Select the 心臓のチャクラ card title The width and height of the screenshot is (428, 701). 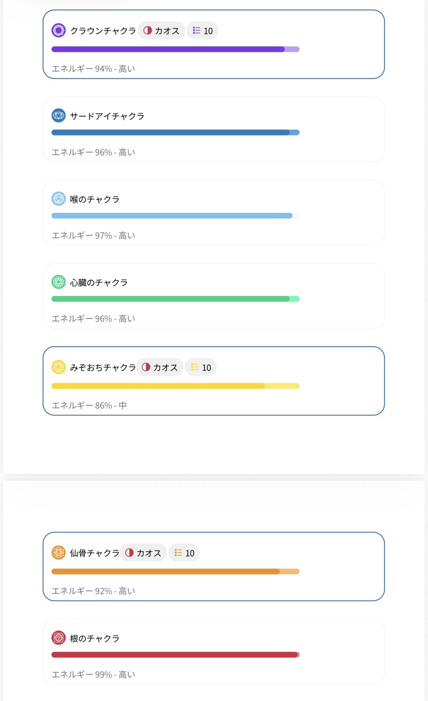(x=99, y=283)
